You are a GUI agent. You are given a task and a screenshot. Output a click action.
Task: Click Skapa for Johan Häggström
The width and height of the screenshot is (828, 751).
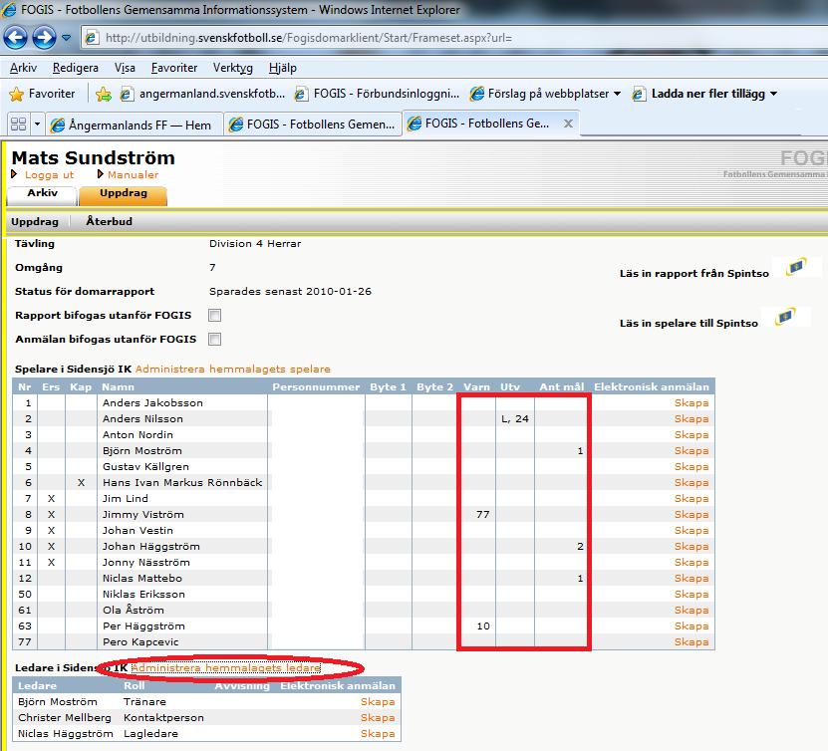point(691,546)
